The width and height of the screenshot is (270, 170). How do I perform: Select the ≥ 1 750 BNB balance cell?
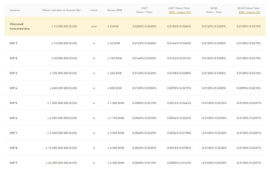pyautogui.click(x=116, y=118)
